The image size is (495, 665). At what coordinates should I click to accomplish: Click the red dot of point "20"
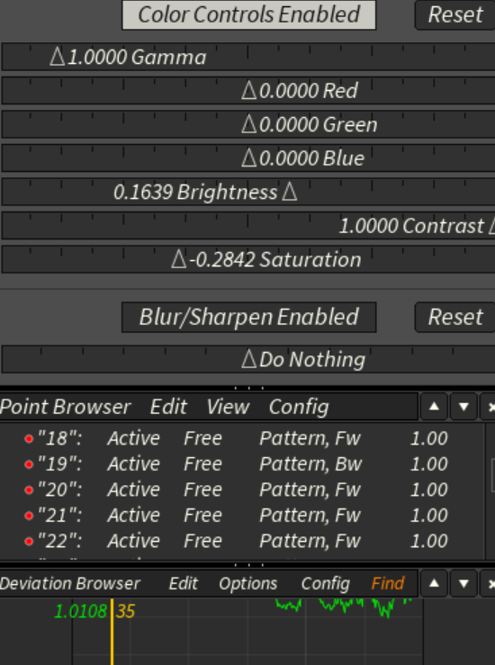[29, 490]
